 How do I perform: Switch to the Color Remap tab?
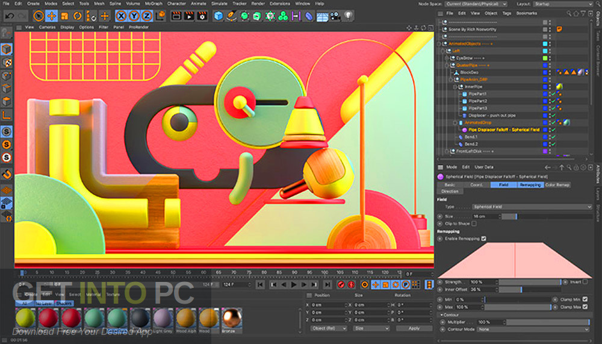[557, 184]
